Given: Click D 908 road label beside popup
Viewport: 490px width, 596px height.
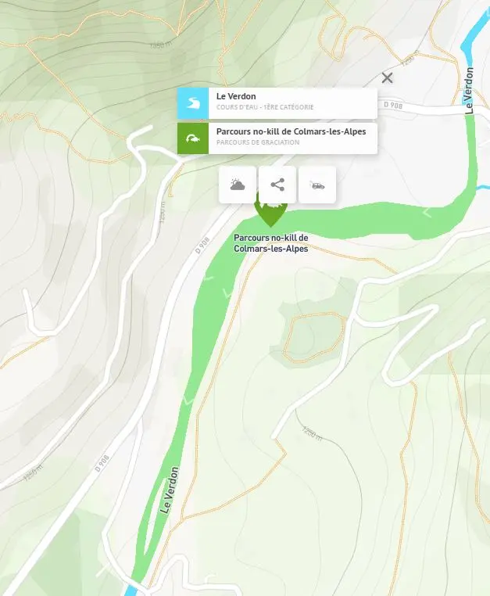Looking at the screenshot, I should [x=393, y=105].
